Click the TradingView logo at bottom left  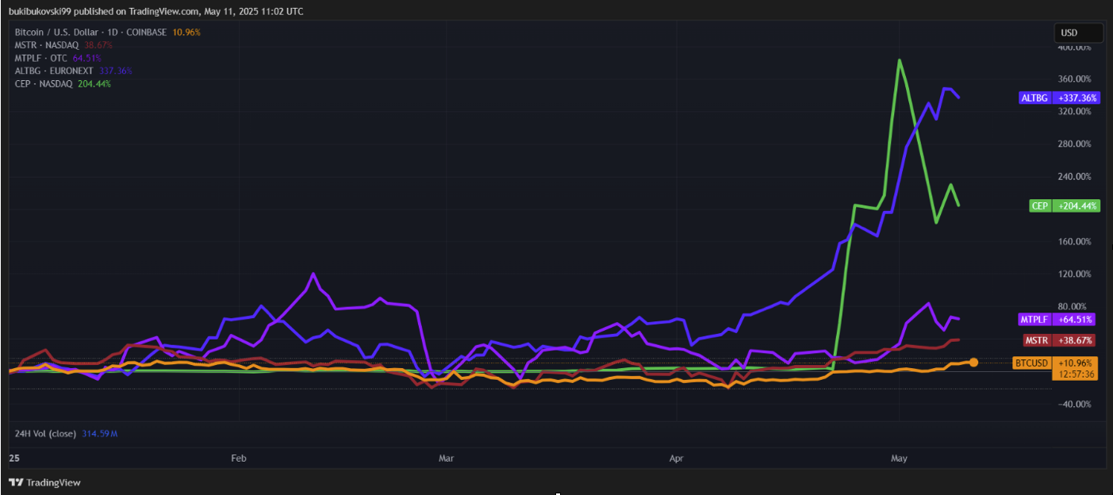pyautogui.click(x=45, y=482)
